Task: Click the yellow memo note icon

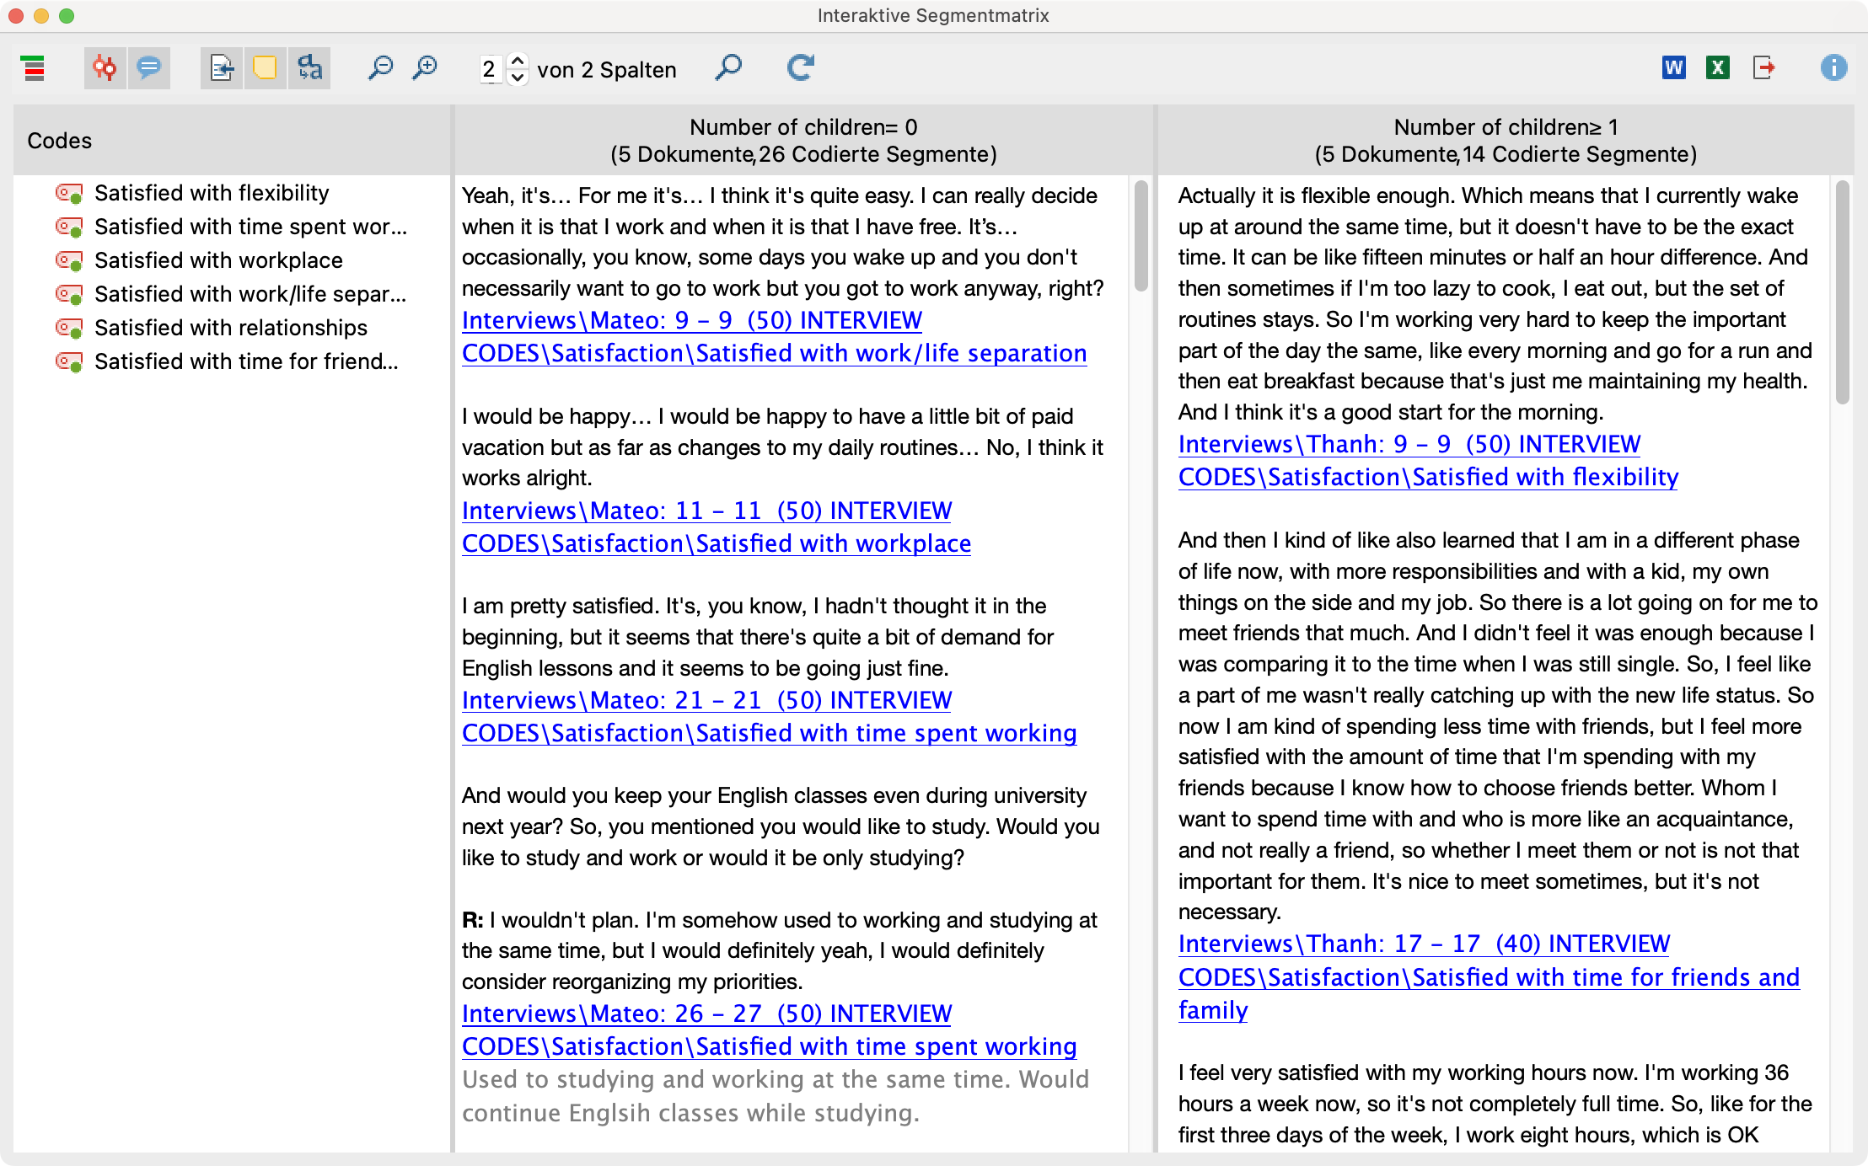Action: (x=266, y=68)
